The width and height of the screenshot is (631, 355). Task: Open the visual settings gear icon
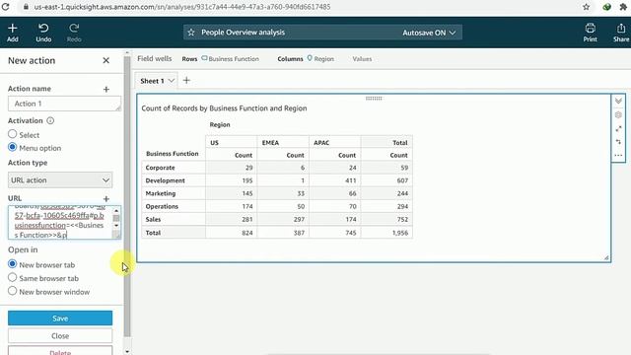[x=618, y=115]
